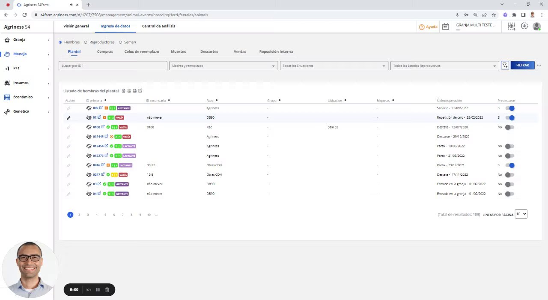
Task: Export the list as PDF
Action: click(x=123, y=90)
